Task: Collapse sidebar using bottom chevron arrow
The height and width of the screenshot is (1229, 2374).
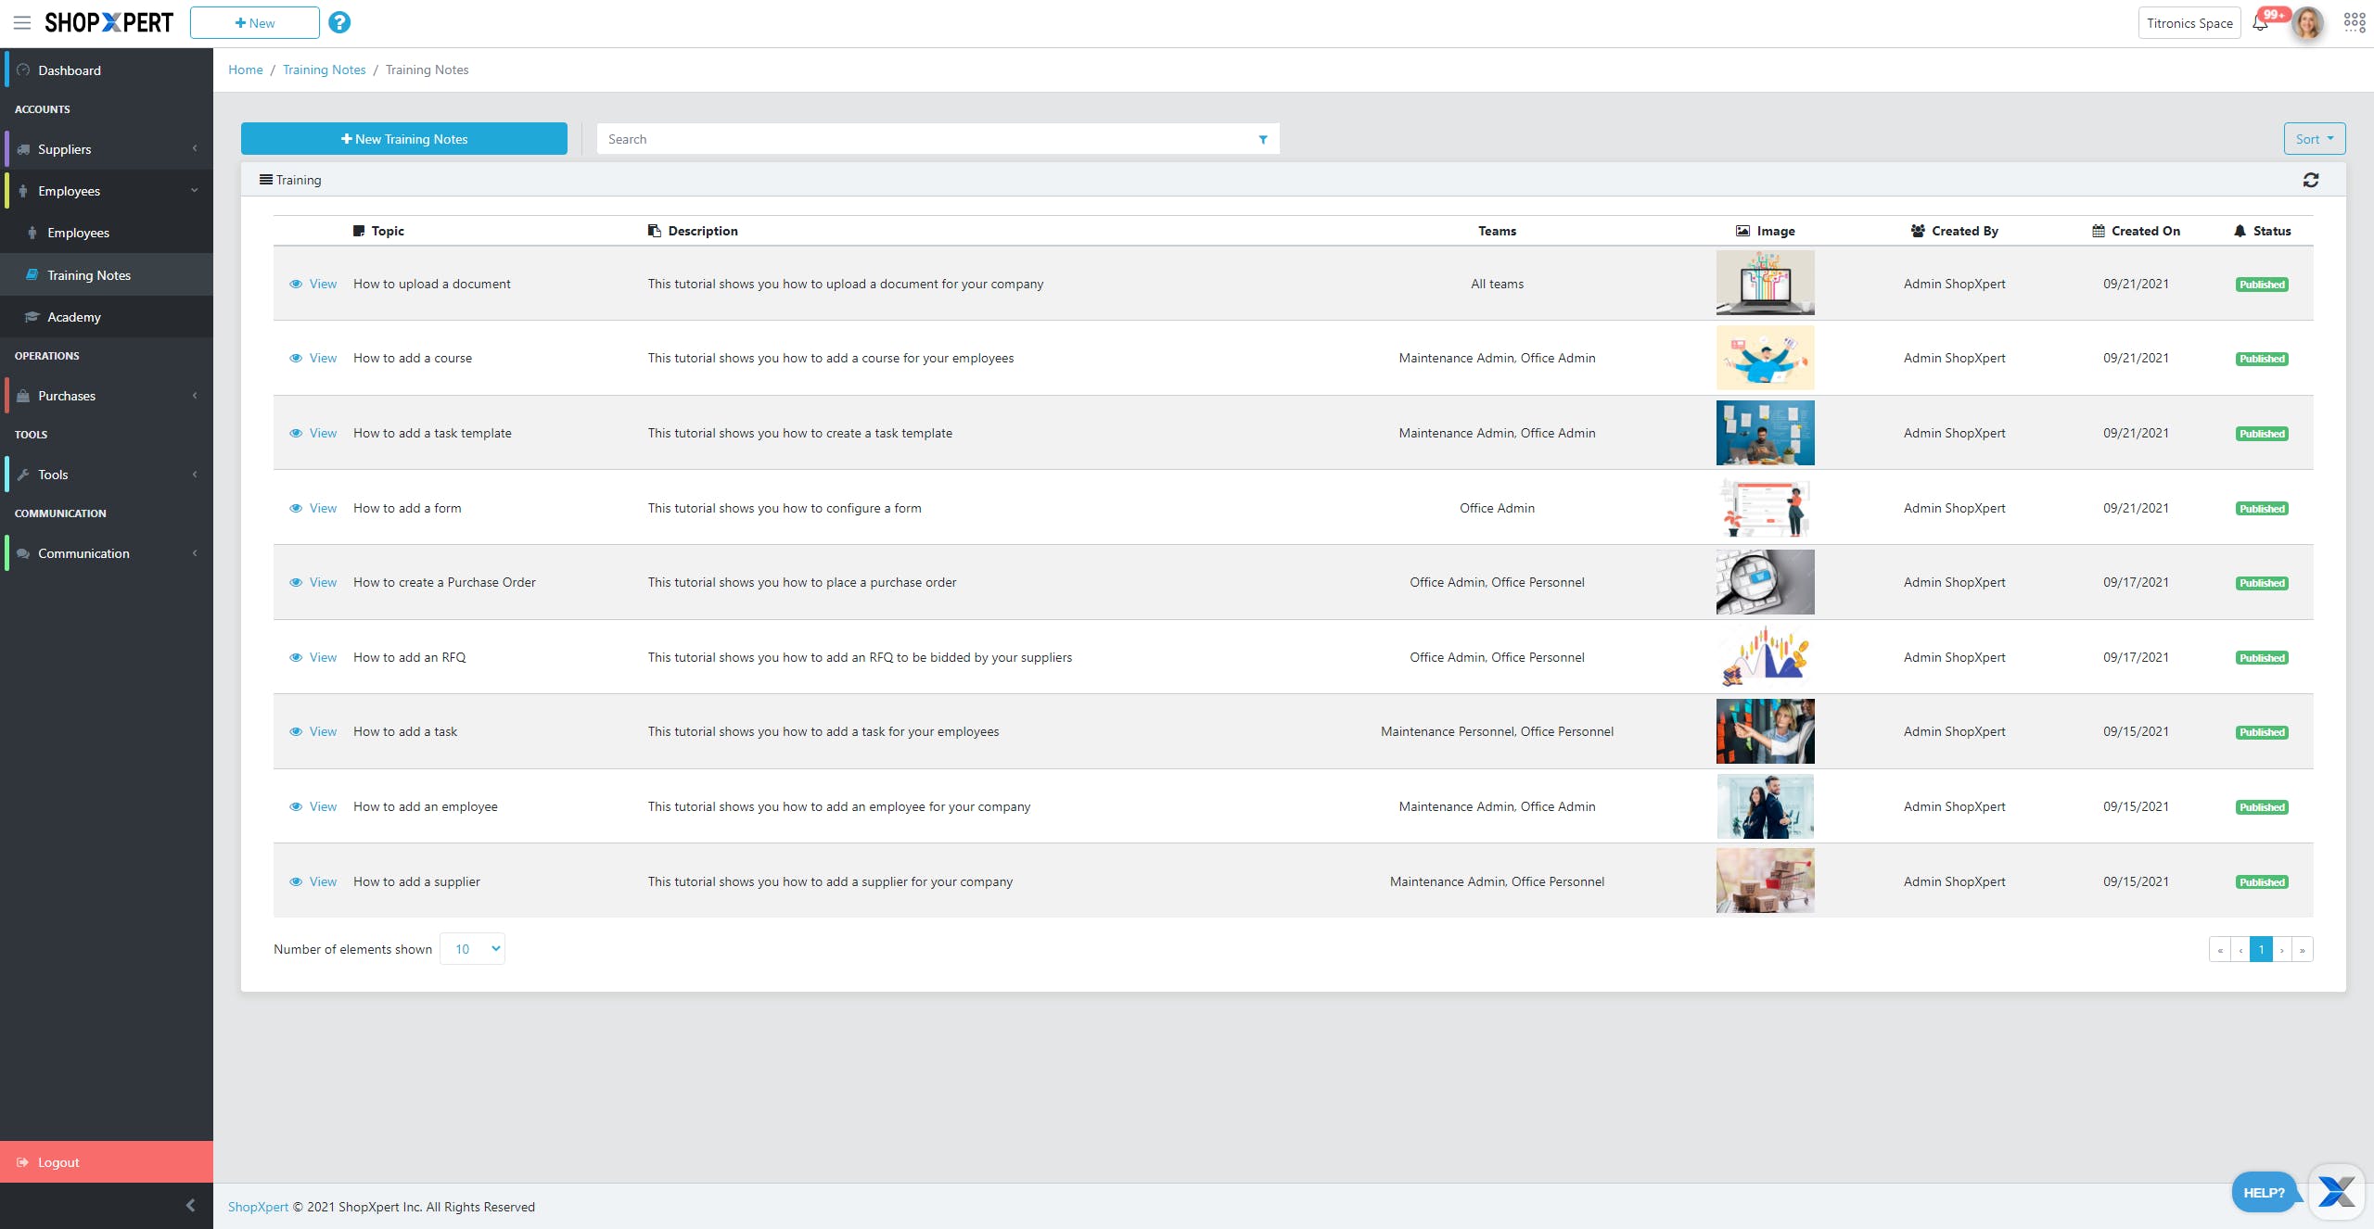Action: (190, 1205)
